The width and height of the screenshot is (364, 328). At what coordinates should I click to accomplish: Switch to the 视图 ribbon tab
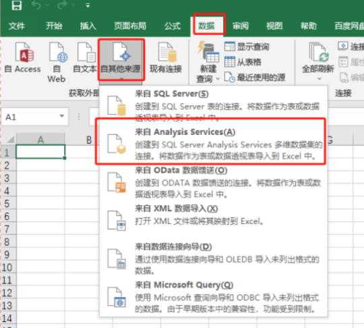274,26
